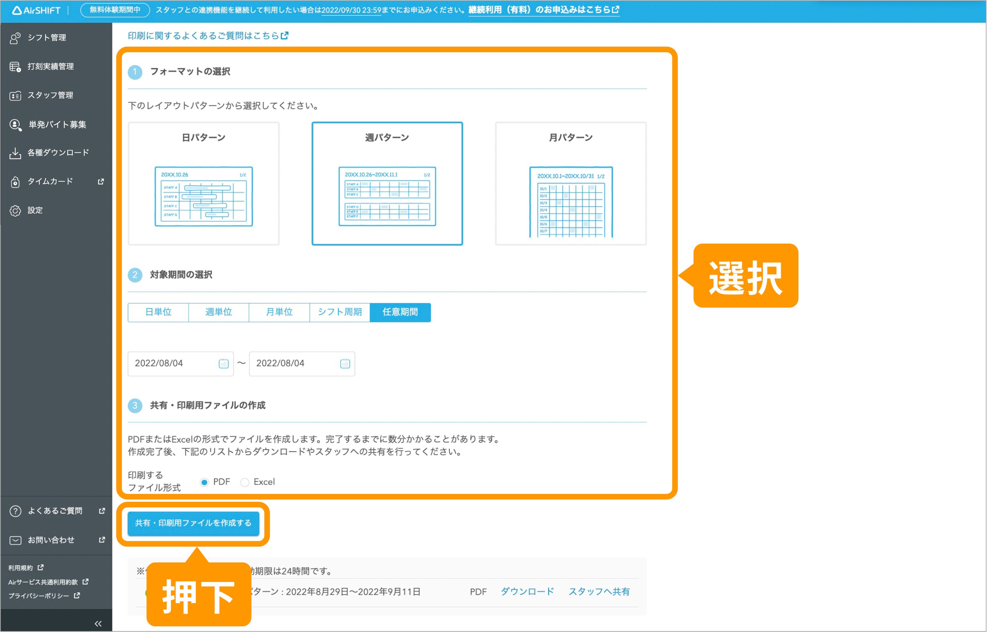The height and width of the screenshot is (632, 987).
Task: Click external link icon beside Airサービス共通利用約款
Action: [85, 582]
